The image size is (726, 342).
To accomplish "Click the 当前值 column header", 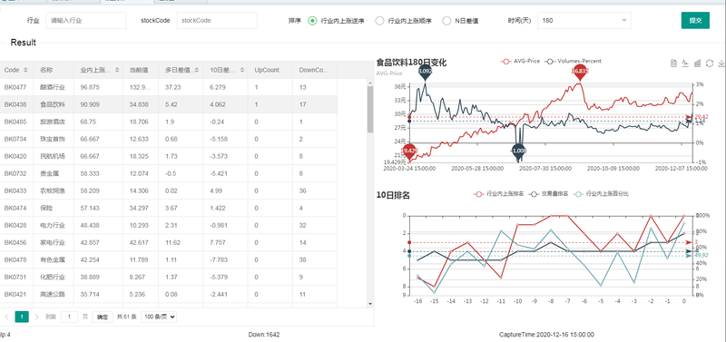I will pos(141,71).
